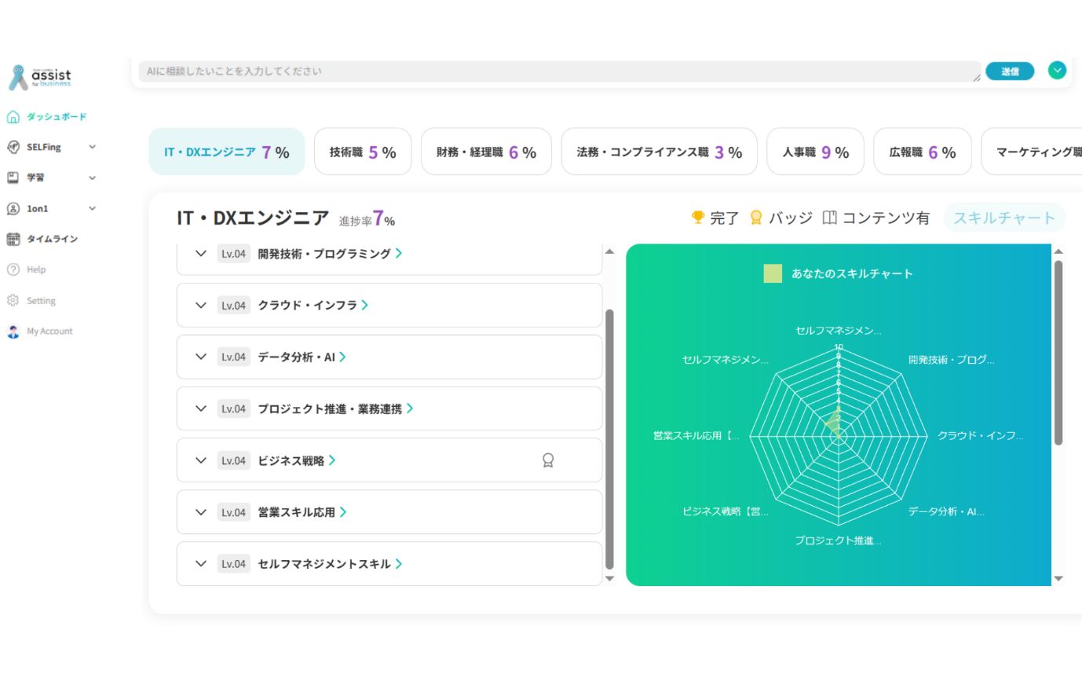The image size is (1082, 674).
Task: Click the My Account avatar icon
Action: [13, 332]
